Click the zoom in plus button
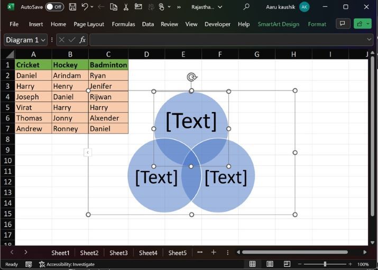This screenshot has width=378, height=270. (351, 264)
